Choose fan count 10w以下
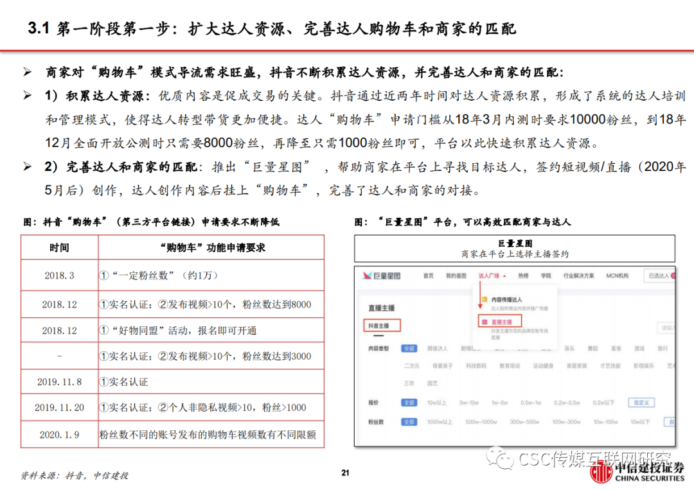 coord(641,422)
